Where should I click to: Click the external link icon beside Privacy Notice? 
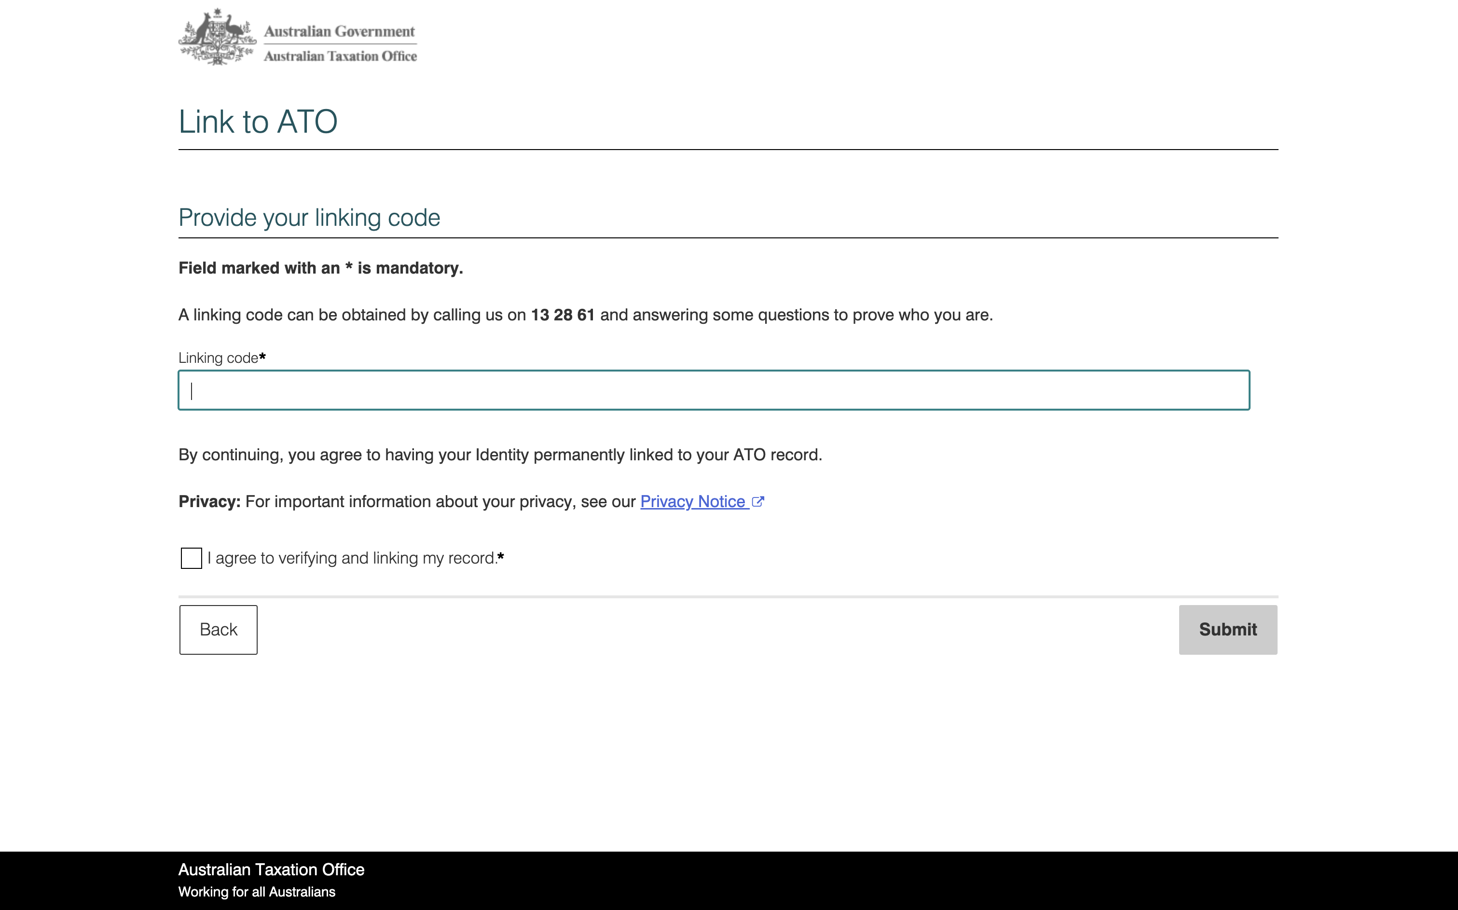[x=757, y=501]
